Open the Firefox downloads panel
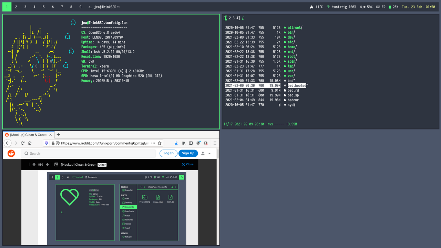Image resolution: width=441 pixels, height=248 pixels. pos(176,143)
